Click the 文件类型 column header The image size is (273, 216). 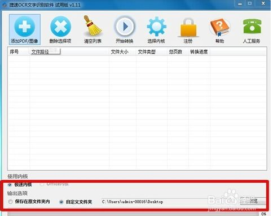coord(152,51)
